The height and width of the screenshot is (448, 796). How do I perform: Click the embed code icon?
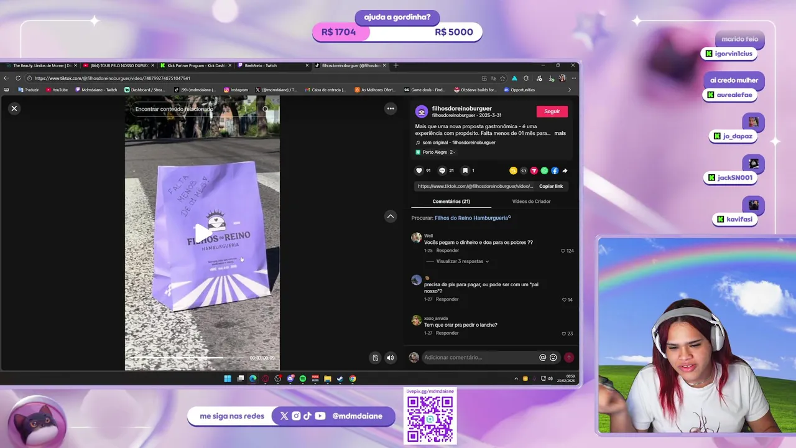coord(524,170)
